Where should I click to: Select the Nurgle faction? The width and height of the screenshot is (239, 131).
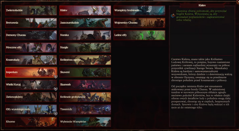[x=85, y=48]
